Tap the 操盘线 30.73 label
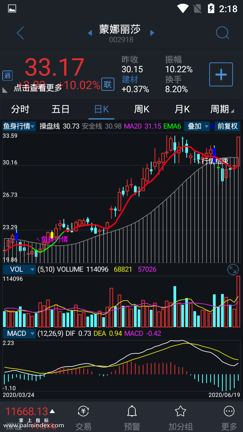 click(x=59, y=126)
